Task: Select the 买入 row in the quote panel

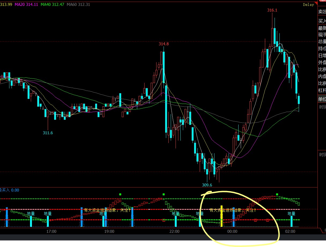Action: tap(322, 21)
